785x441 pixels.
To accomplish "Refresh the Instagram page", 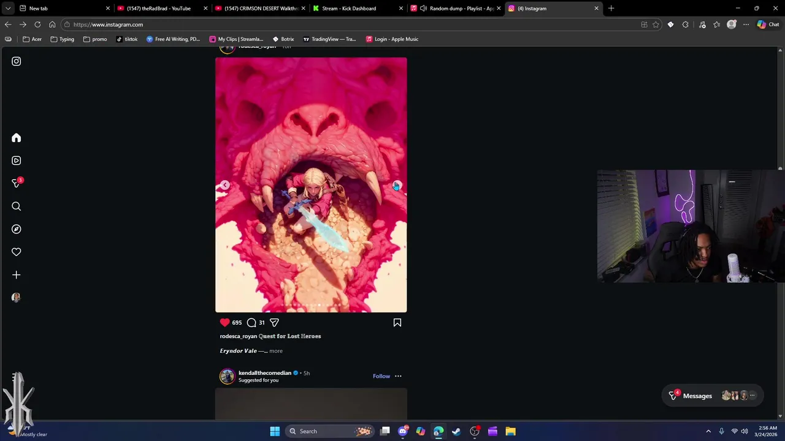I will [x=37, y=24].
